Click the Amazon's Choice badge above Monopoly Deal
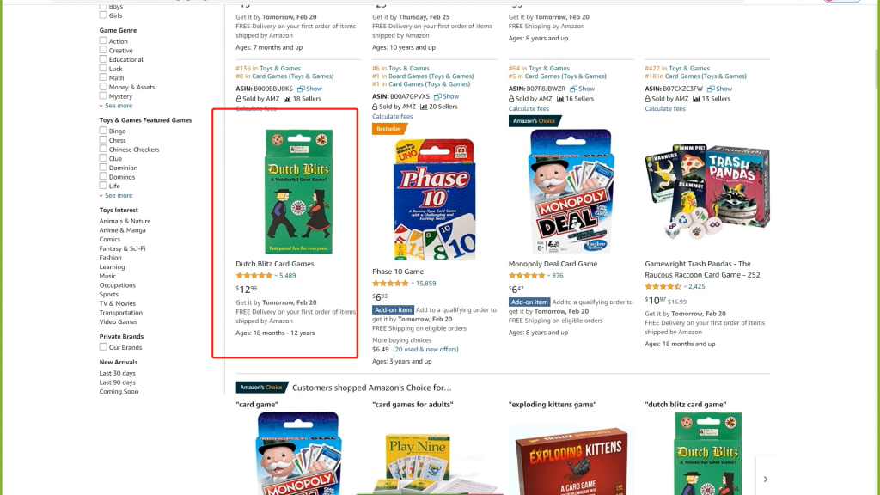Screen dimensions: 880x495 click(535, 120)
